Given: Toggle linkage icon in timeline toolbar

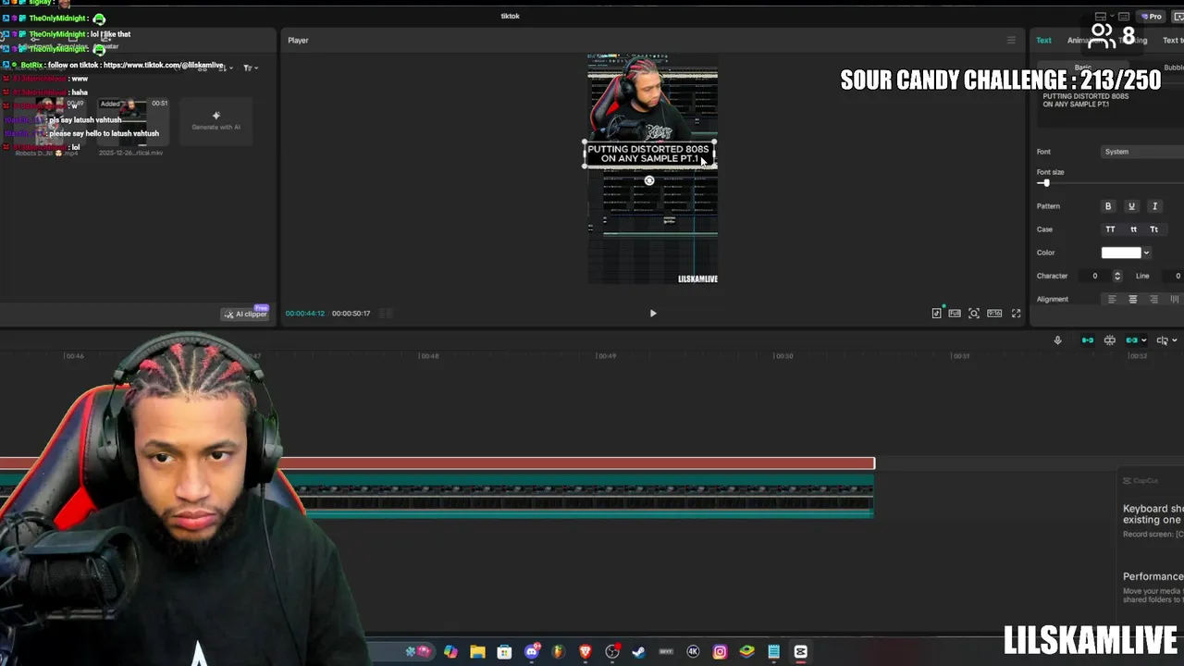Looking at the screenshot, I should 1131,340.
